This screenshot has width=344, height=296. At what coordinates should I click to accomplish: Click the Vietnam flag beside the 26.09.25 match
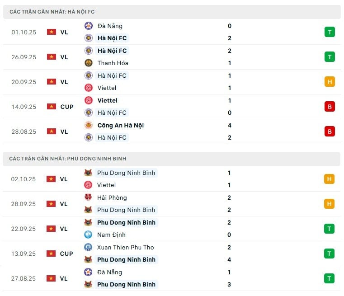pos(51,57)
